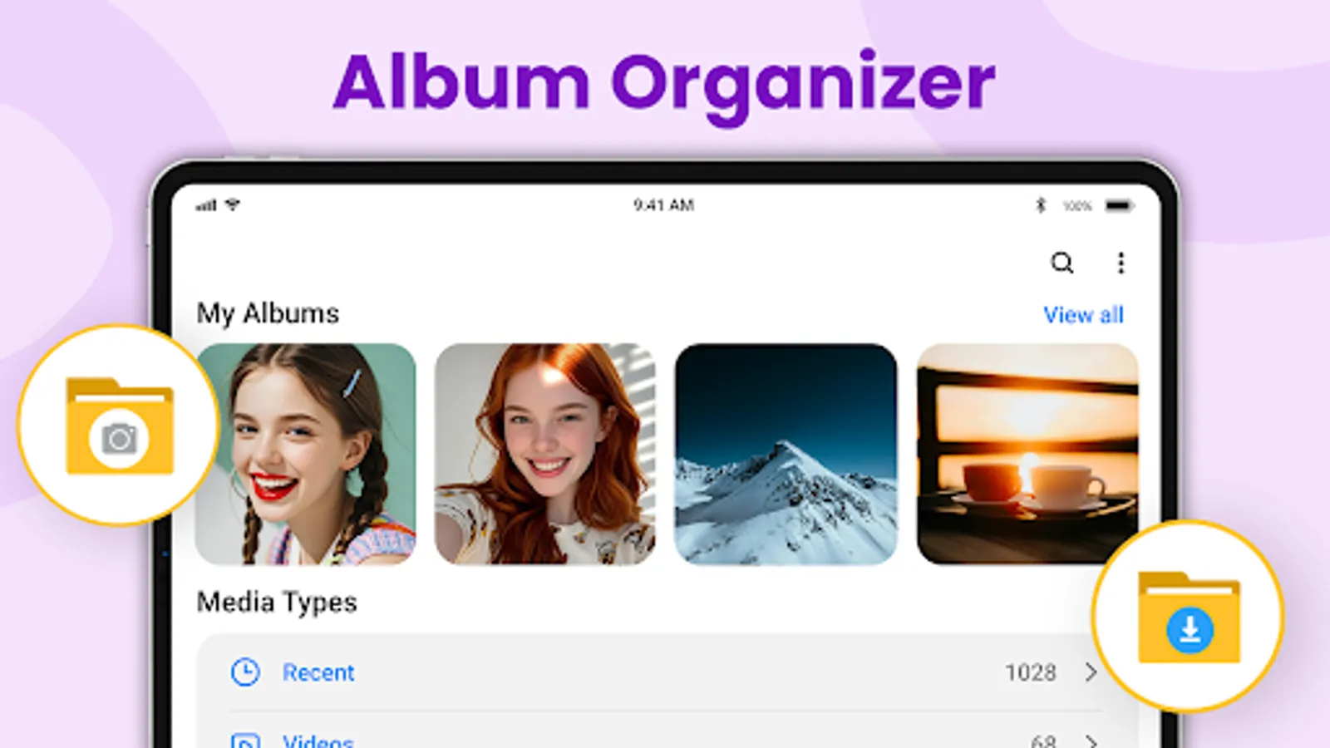
Task: Tap the cellular signal bars
Action: (x=207, y=204)
